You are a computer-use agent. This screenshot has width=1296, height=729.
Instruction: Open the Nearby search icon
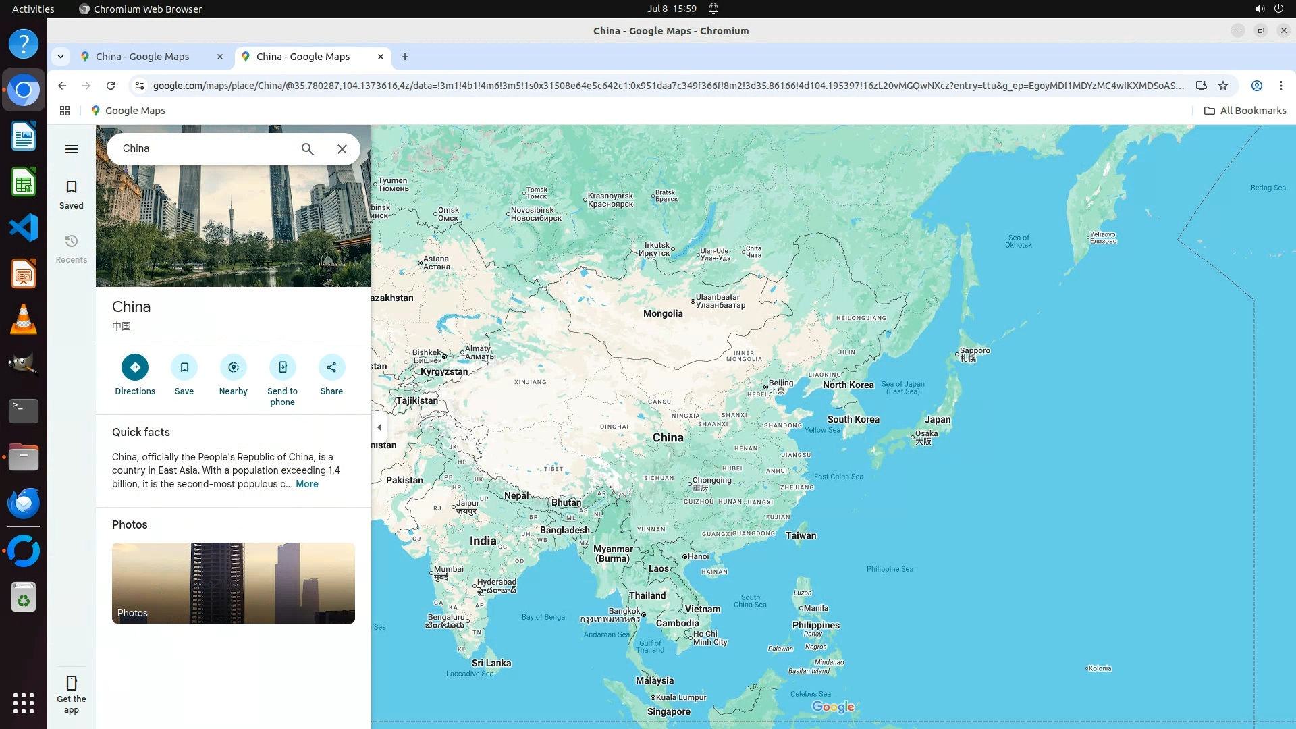234,367
